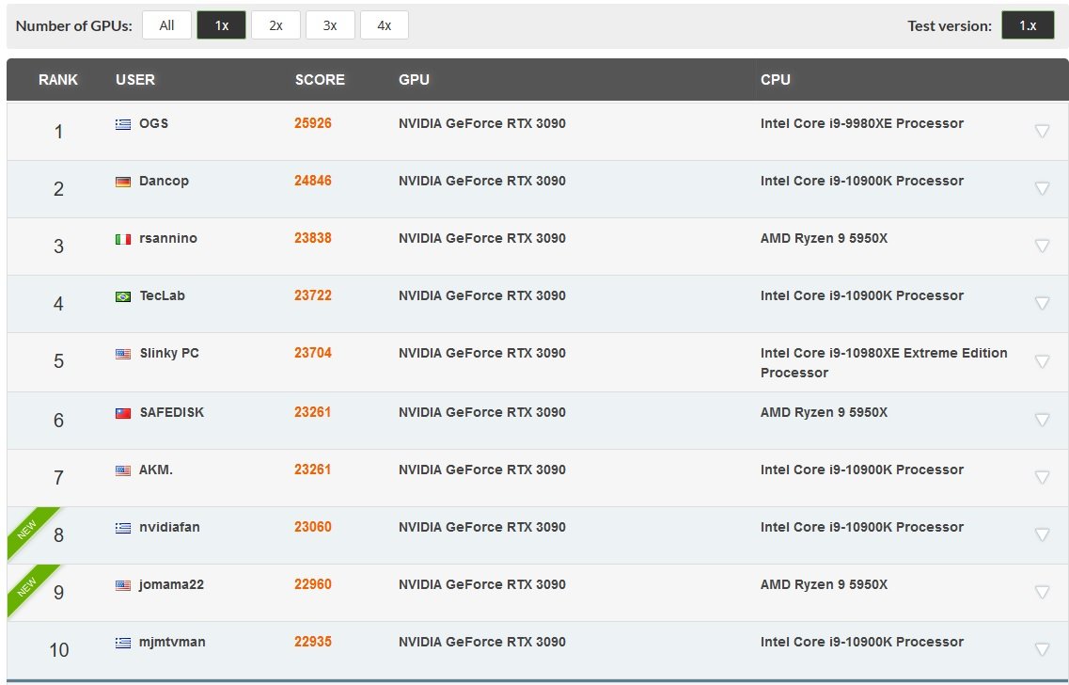
Task: Click the GPU column header
Action: pos(414,80)
